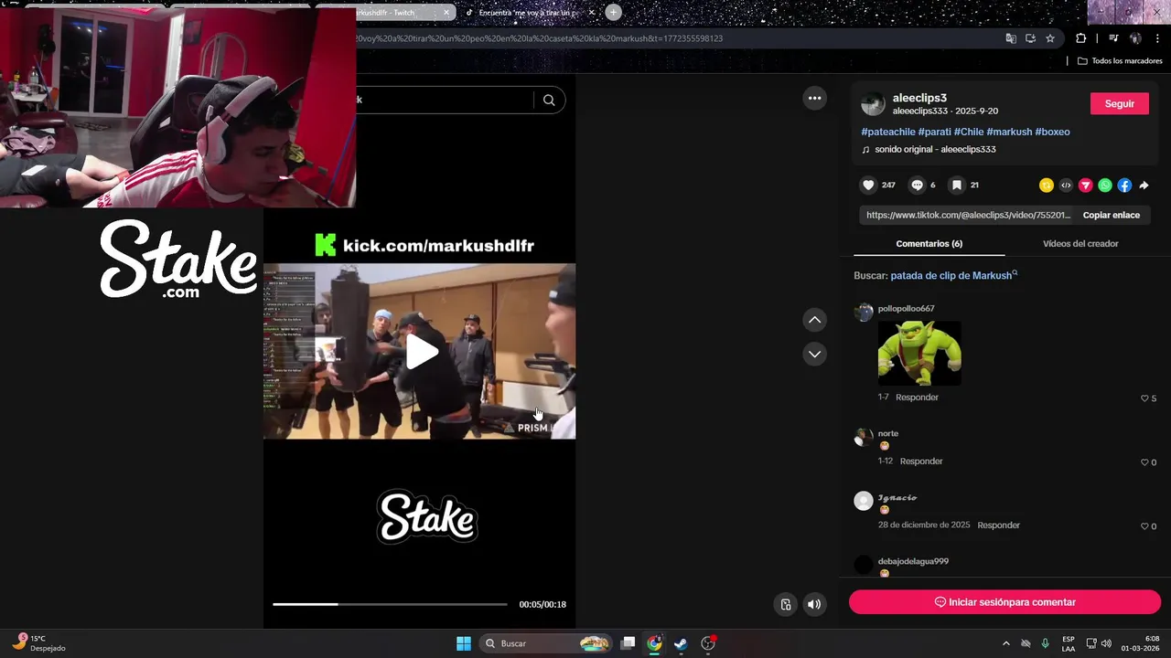Image resolution: width=1171 pixels, height=658 pixels.
Task: Click the Task View taskbar icon
Action: (628, 643)
